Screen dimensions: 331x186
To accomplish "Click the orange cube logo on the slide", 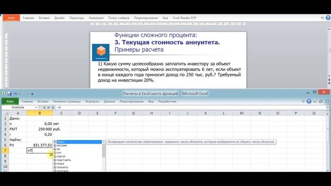I will pyautogui.click(x=101, y=52).
